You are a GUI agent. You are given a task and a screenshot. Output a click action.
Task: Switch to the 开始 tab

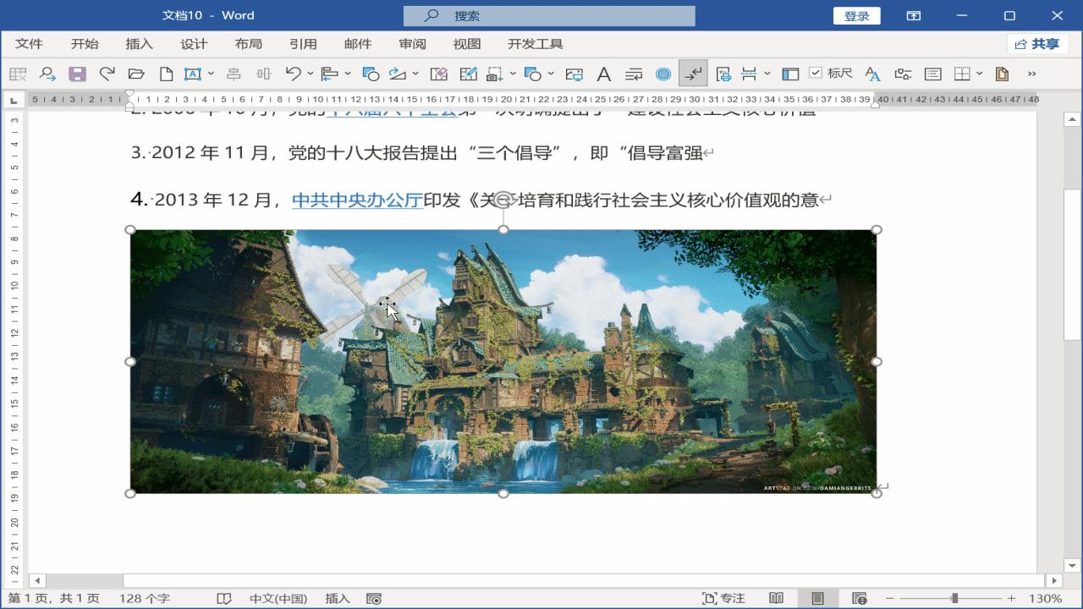85,44
